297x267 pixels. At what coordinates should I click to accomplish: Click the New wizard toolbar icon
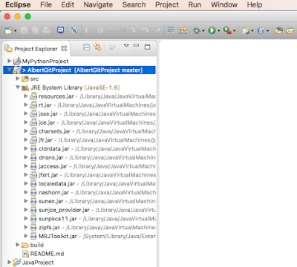tap(8, 30)
